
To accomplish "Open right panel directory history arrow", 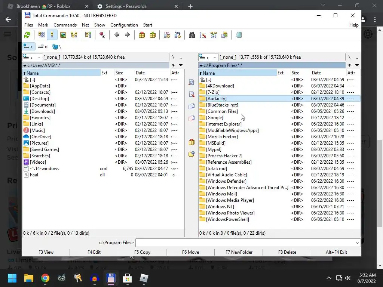I will click(357, 65).
